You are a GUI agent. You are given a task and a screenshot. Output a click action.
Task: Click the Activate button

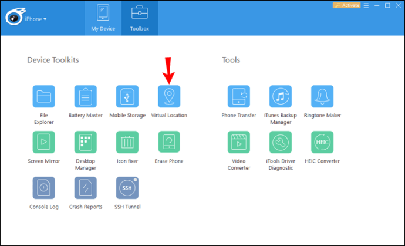[346, 5]
